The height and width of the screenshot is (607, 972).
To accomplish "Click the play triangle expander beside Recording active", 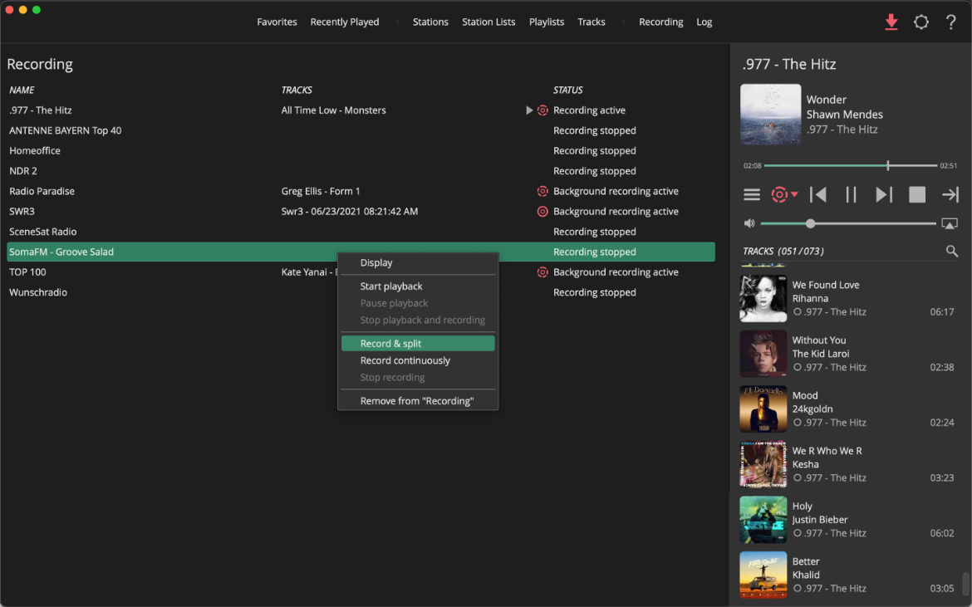I will pyautogui.click(x=529, y=110).
